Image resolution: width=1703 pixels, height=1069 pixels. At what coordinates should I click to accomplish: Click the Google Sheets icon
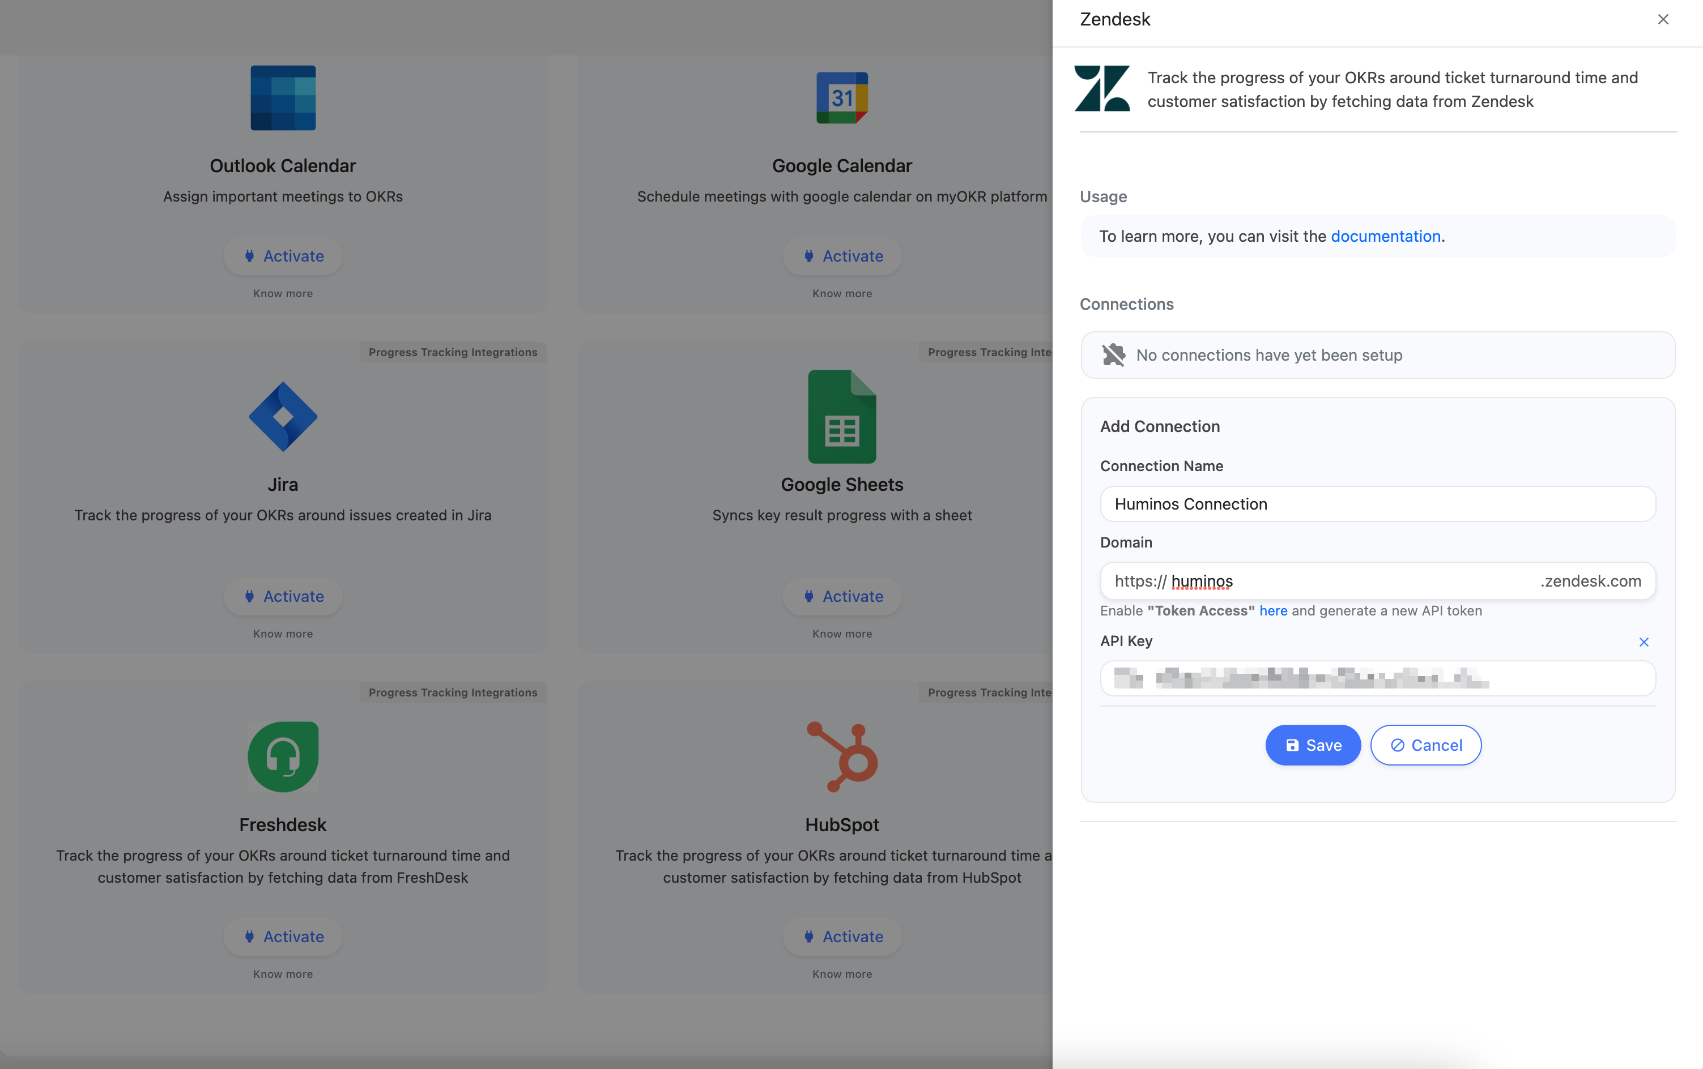coord(842,416)
